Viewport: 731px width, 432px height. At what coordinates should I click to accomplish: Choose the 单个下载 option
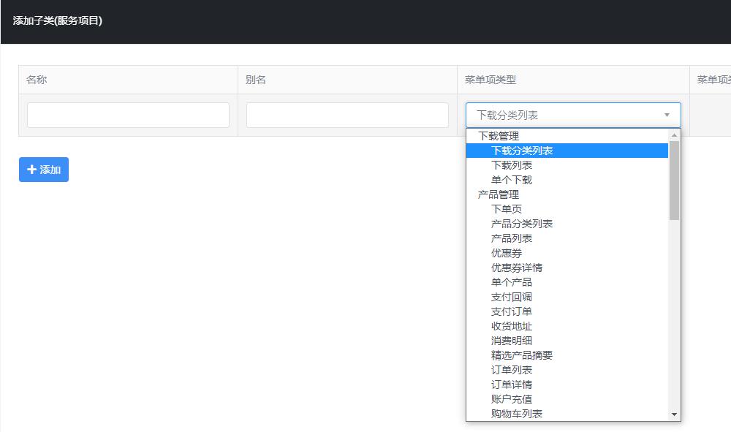coord(512,180)
